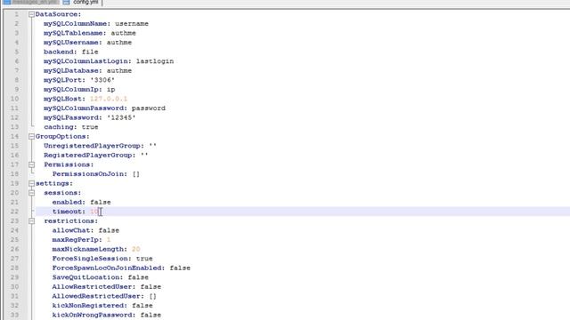Fold the sessions block

[32, 193]
